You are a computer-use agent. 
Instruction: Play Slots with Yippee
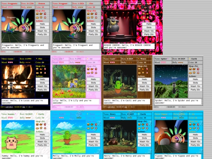(x=196, y=138)
